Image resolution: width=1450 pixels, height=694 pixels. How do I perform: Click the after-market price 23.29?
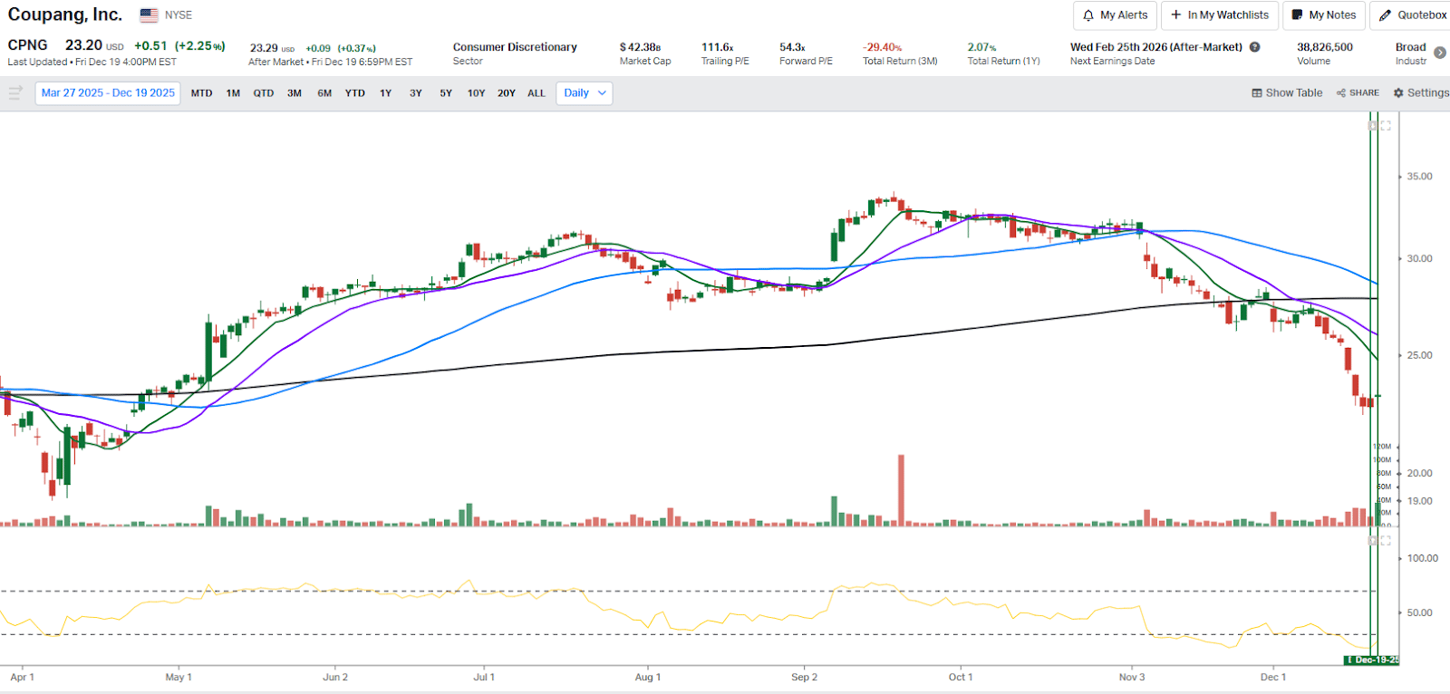coord(264,48)
